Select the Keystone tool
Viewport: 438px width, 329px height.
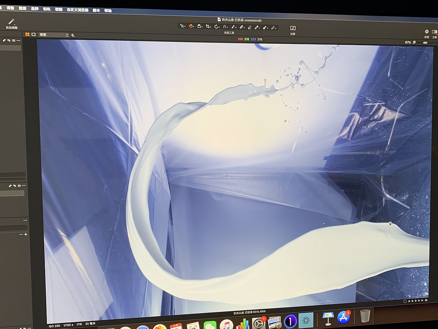coord(225,26)
